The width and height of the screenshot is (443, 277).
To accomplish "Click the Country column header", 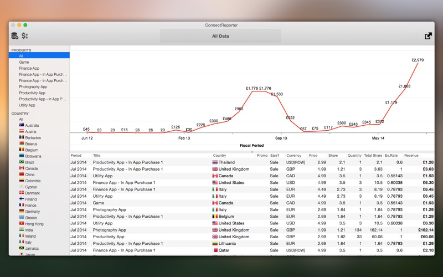I will [220, 156].
